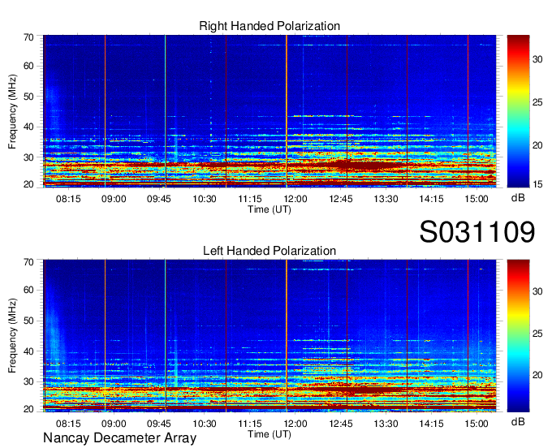This screenshot has height=448, width=552.
Task: Click the "09:00" time tick on Right Handed plot
Action: 114,199
